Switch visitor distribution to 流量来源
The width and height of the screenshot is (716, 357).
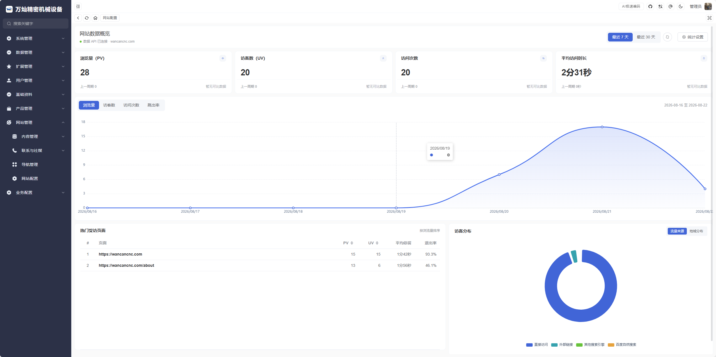(x=677, y=231)
